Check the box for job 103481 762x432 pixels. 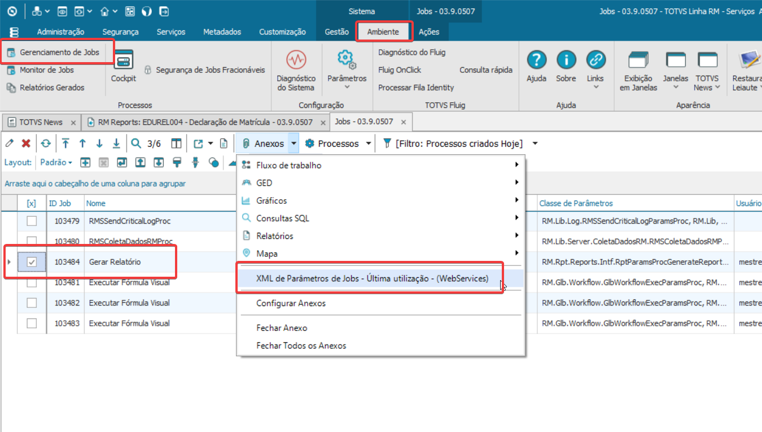point(32,282)
